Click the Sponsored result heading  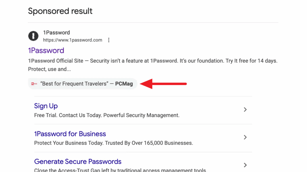coord(60,11)
